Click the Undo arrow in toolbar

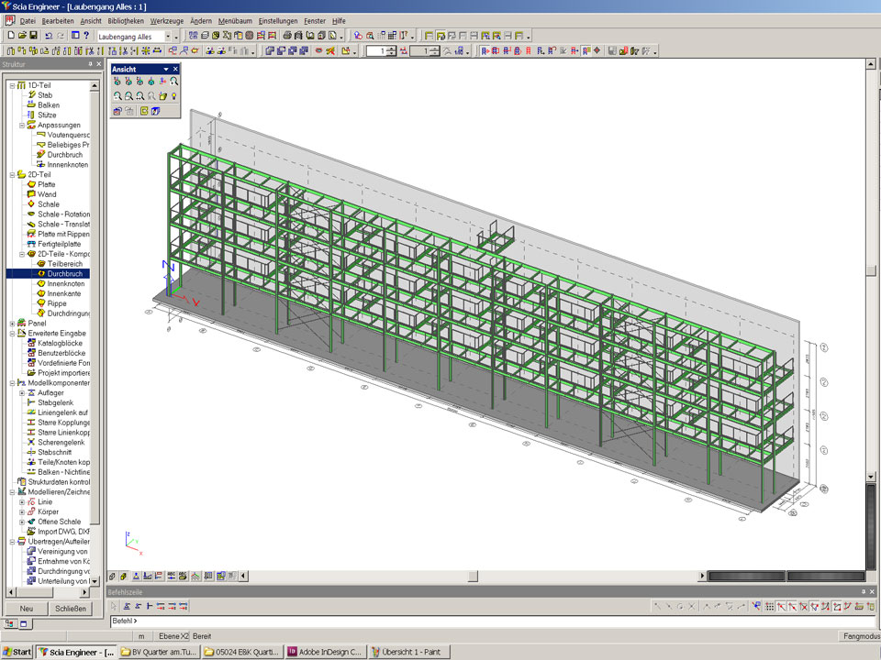coord(49,36)
